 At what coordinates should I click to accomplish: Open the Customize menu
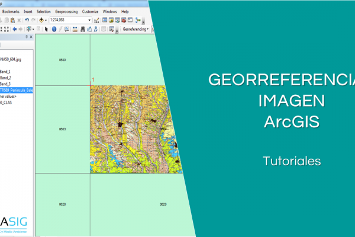[90, 11]
